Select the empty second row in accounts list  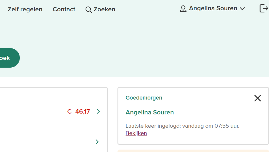(46, 142)
